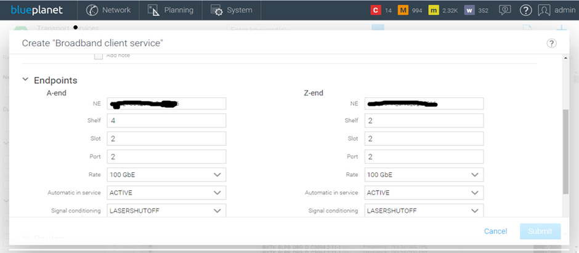Open the Planning menu
This screenshot has height=253, width=579.
[171, 10]
